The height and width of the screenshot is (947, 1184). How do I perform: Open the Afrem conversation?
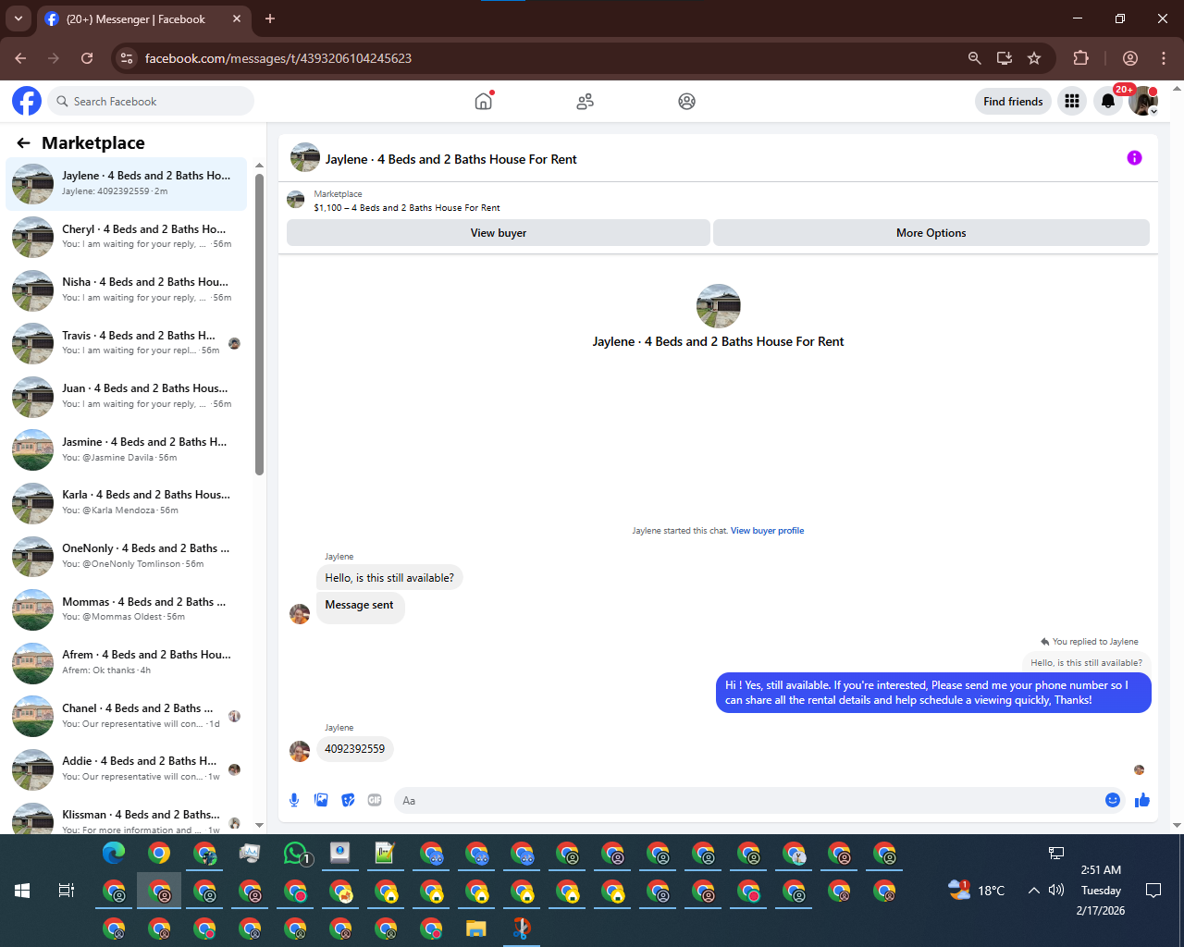(126, 663)
